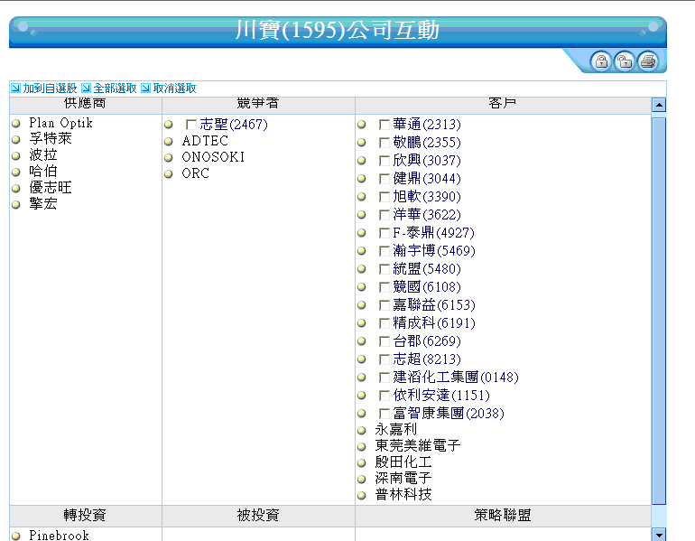Image resolution: width=695 pixels, height=541 pixels.
Task: Select the competitor text ORC
Action: coord(196,173)
